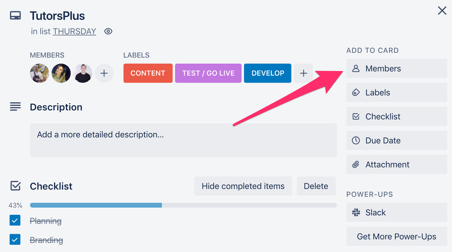Open the Members add-to-card option
Viewport: 452px width, 252px height.
tap(396, 68)
